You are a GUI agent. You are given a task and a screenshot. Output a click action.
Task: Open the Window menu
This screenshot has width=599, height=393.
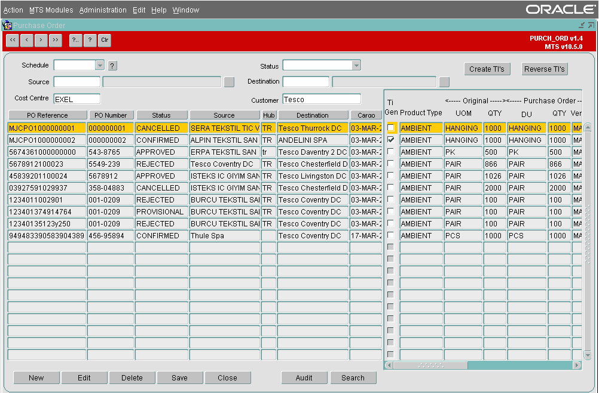click(x=186, y=10)
